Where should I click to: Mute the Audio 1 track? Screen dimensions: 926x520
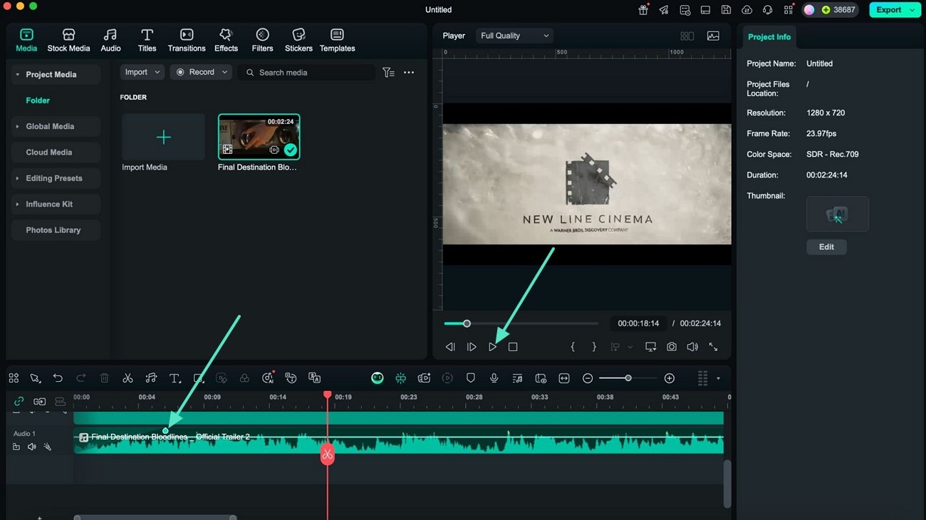coord(31,447)
